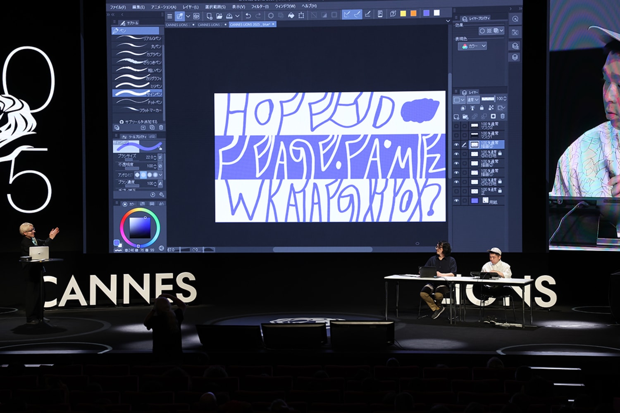
Task: Hide the 用紙 paper layer
Action: coord(457,201)
